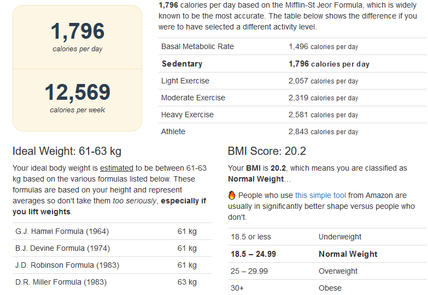
Task: Click the B.J. Devine Formula (1974) row
Action: pyautogui.click(x=112, y=248)
